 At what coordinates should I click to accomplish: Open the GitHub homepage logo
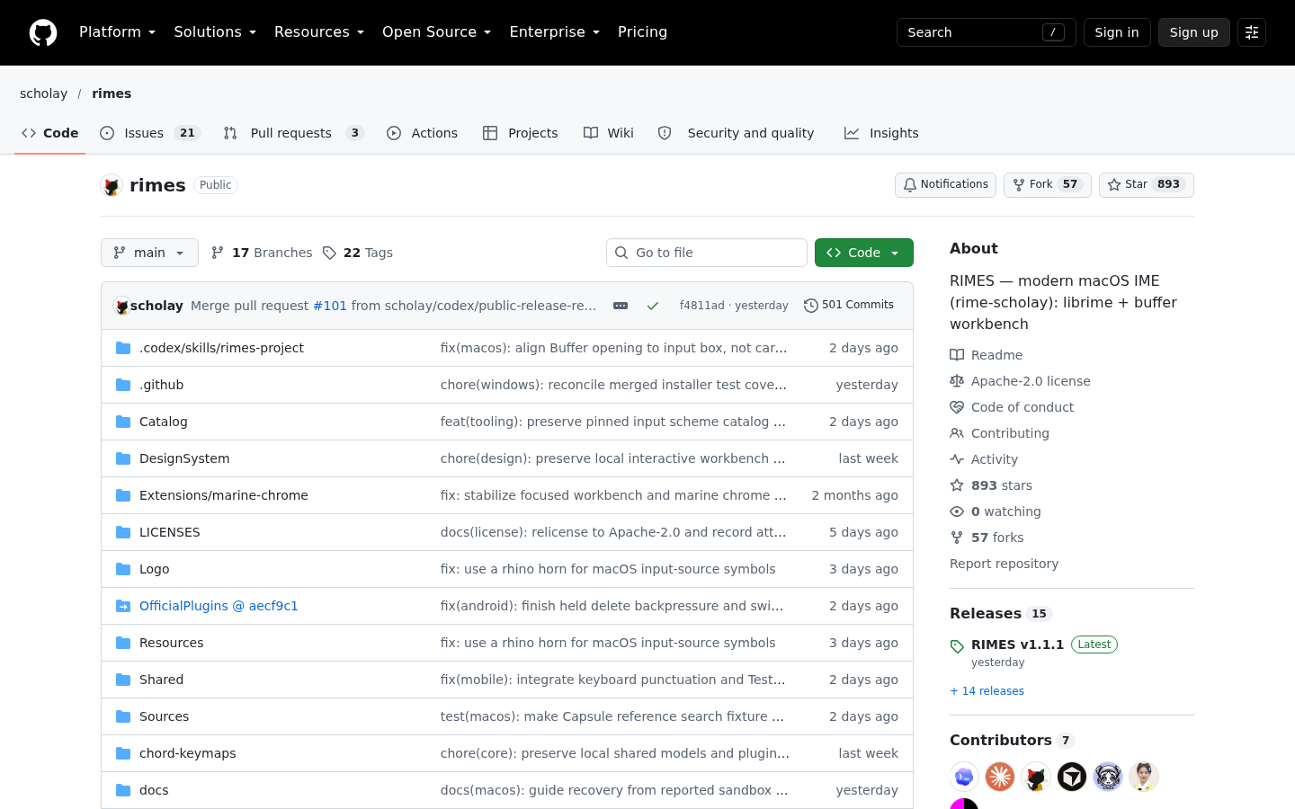coord(43,32)
